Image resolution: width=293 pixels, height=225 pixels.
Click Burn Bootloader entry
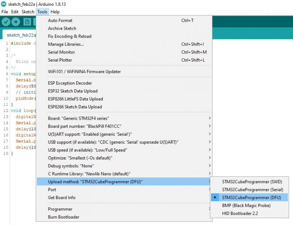point(64,217)
